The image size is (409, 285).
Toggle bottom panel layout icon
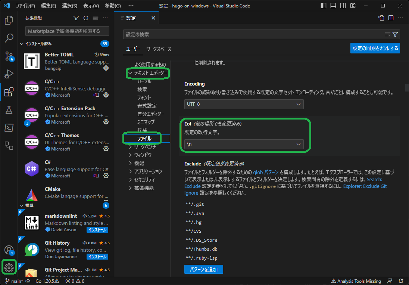(x=333, y=6)
